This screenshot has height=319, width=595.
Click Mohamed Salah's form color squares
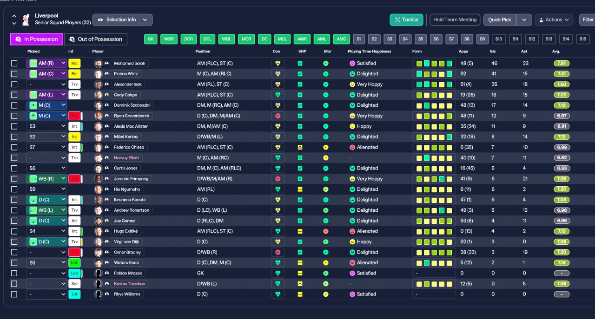[434, 63]
